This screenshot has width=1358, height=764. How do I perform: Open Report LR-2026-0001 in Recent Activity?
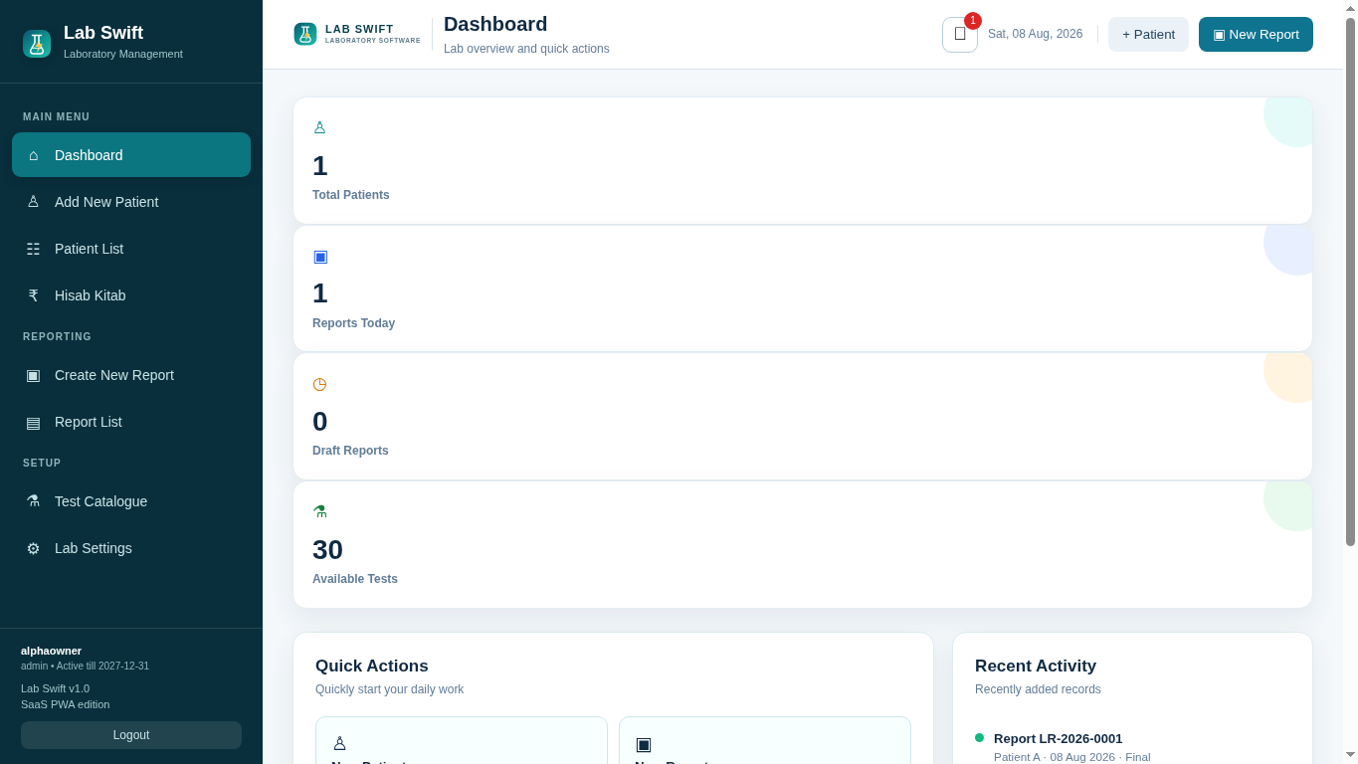click(x=1058, y=738)
